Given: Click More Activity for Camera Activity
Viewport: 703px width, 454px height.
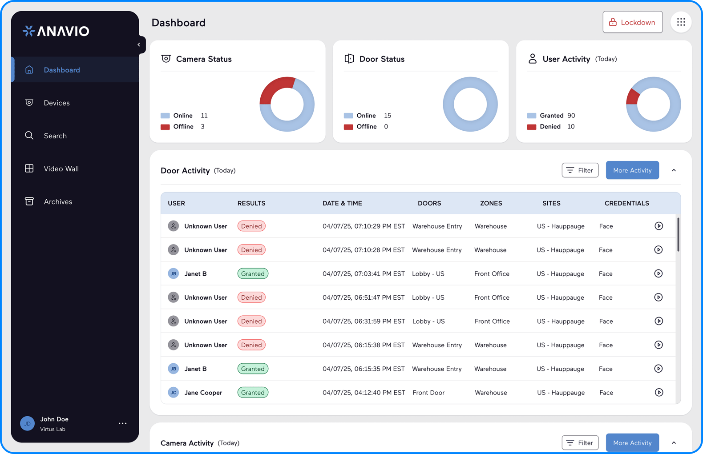Looking at the screenshot, I should tap(632, 443).
